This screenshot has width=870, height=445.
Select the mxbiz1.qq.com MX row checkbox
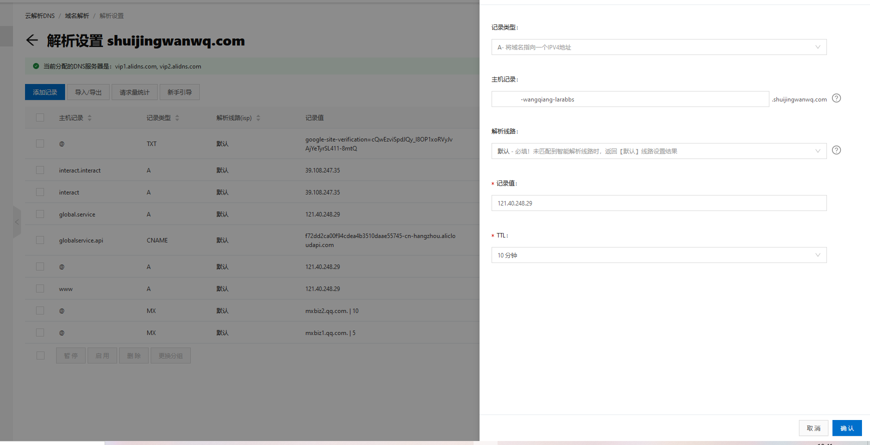[40, 332]
